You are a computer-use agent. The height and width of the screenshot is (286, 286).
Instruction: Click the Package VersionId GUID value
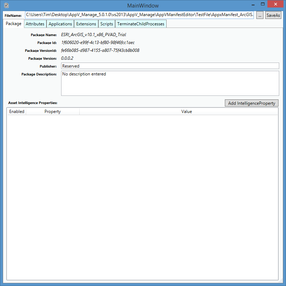tap(100, 50)
